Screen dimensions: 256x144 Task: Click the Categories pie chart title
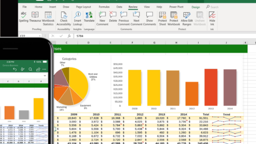(69, 59)
